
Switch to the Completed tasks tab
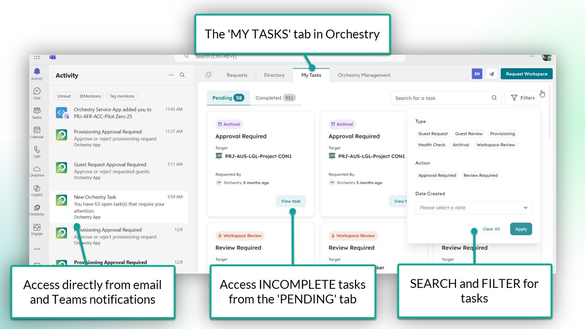(x=276, y=98)
